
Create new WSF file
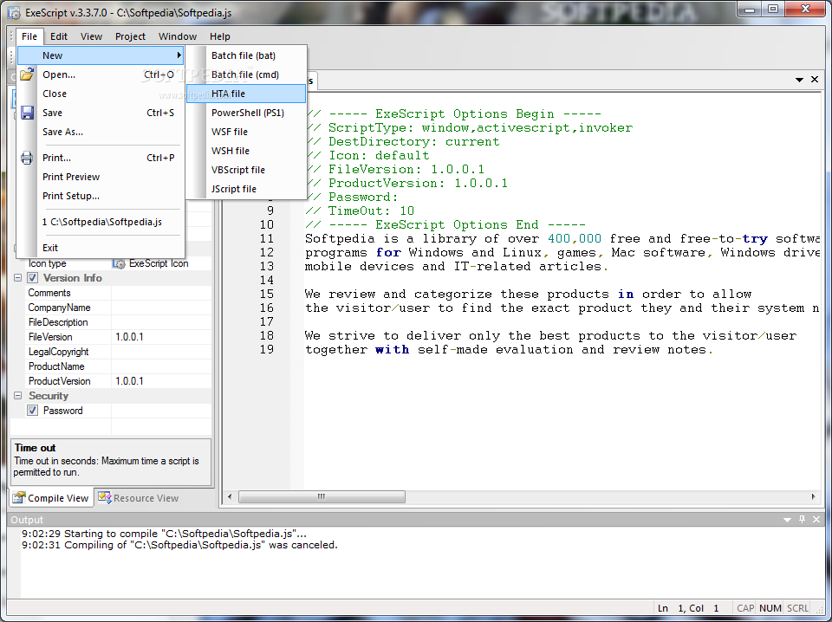pyautogui.click(x=247, y=132)
